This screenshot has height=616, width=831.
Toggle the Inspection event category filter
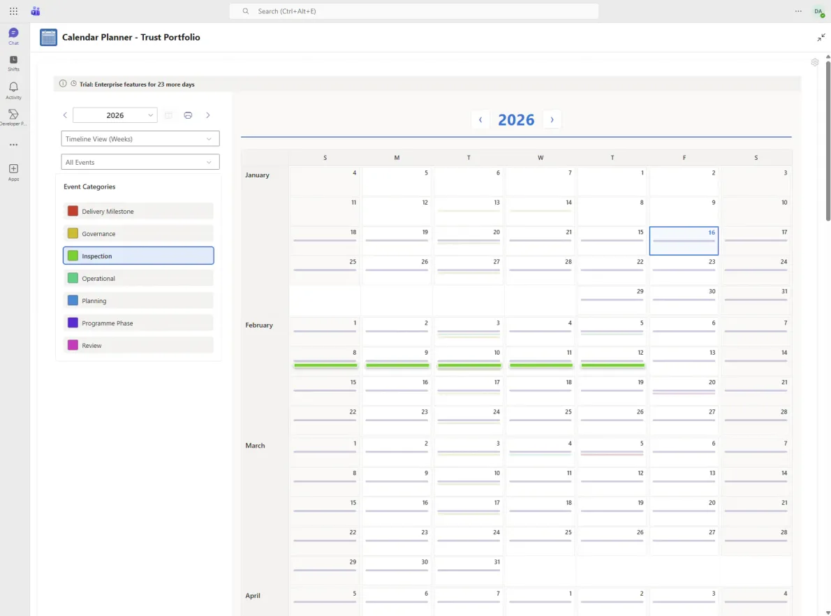138,256
